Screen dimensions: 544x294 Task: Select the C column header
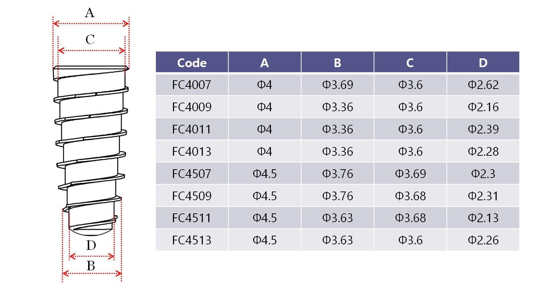[x=410, y=63]
